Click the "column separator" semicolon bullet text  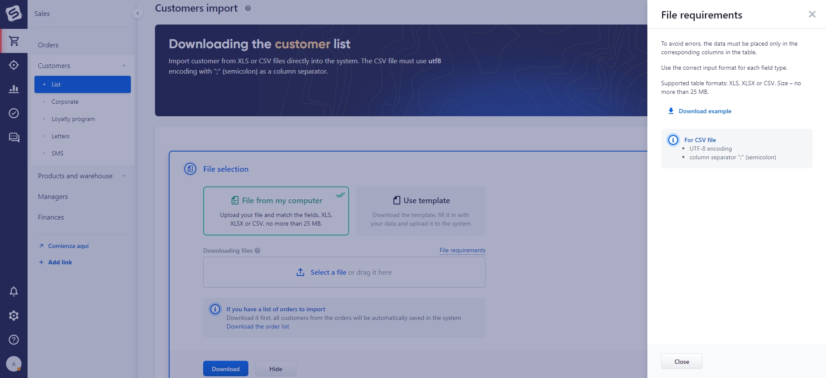pos(733,157)
